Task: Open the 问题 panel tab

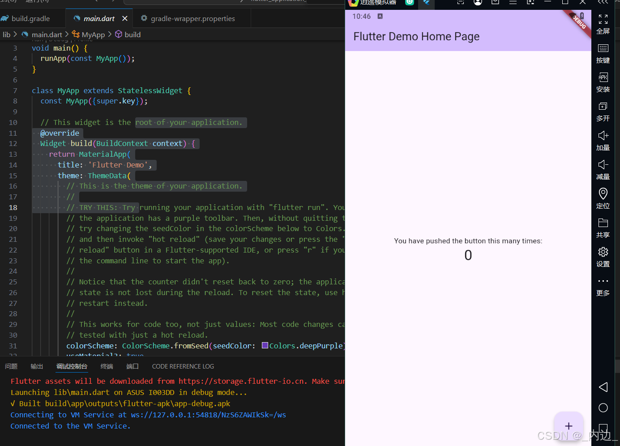Action: tap(11, 366)
